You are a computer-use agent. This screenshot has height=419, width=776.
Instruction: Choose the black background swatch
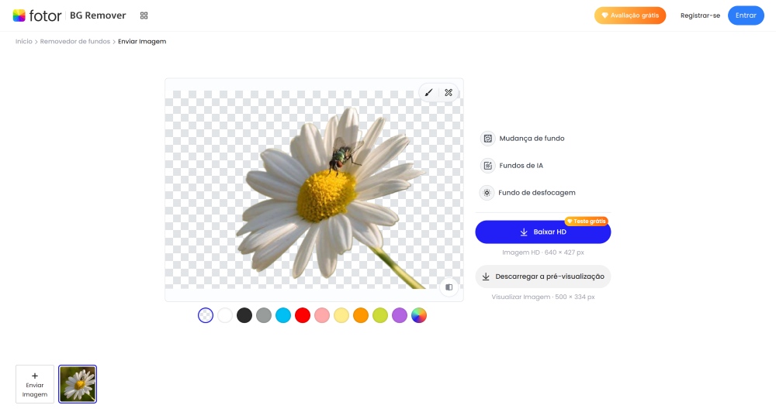point(244,315)
